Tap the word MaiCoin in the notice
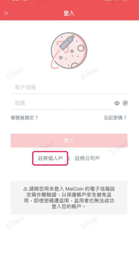 (75, 189)
